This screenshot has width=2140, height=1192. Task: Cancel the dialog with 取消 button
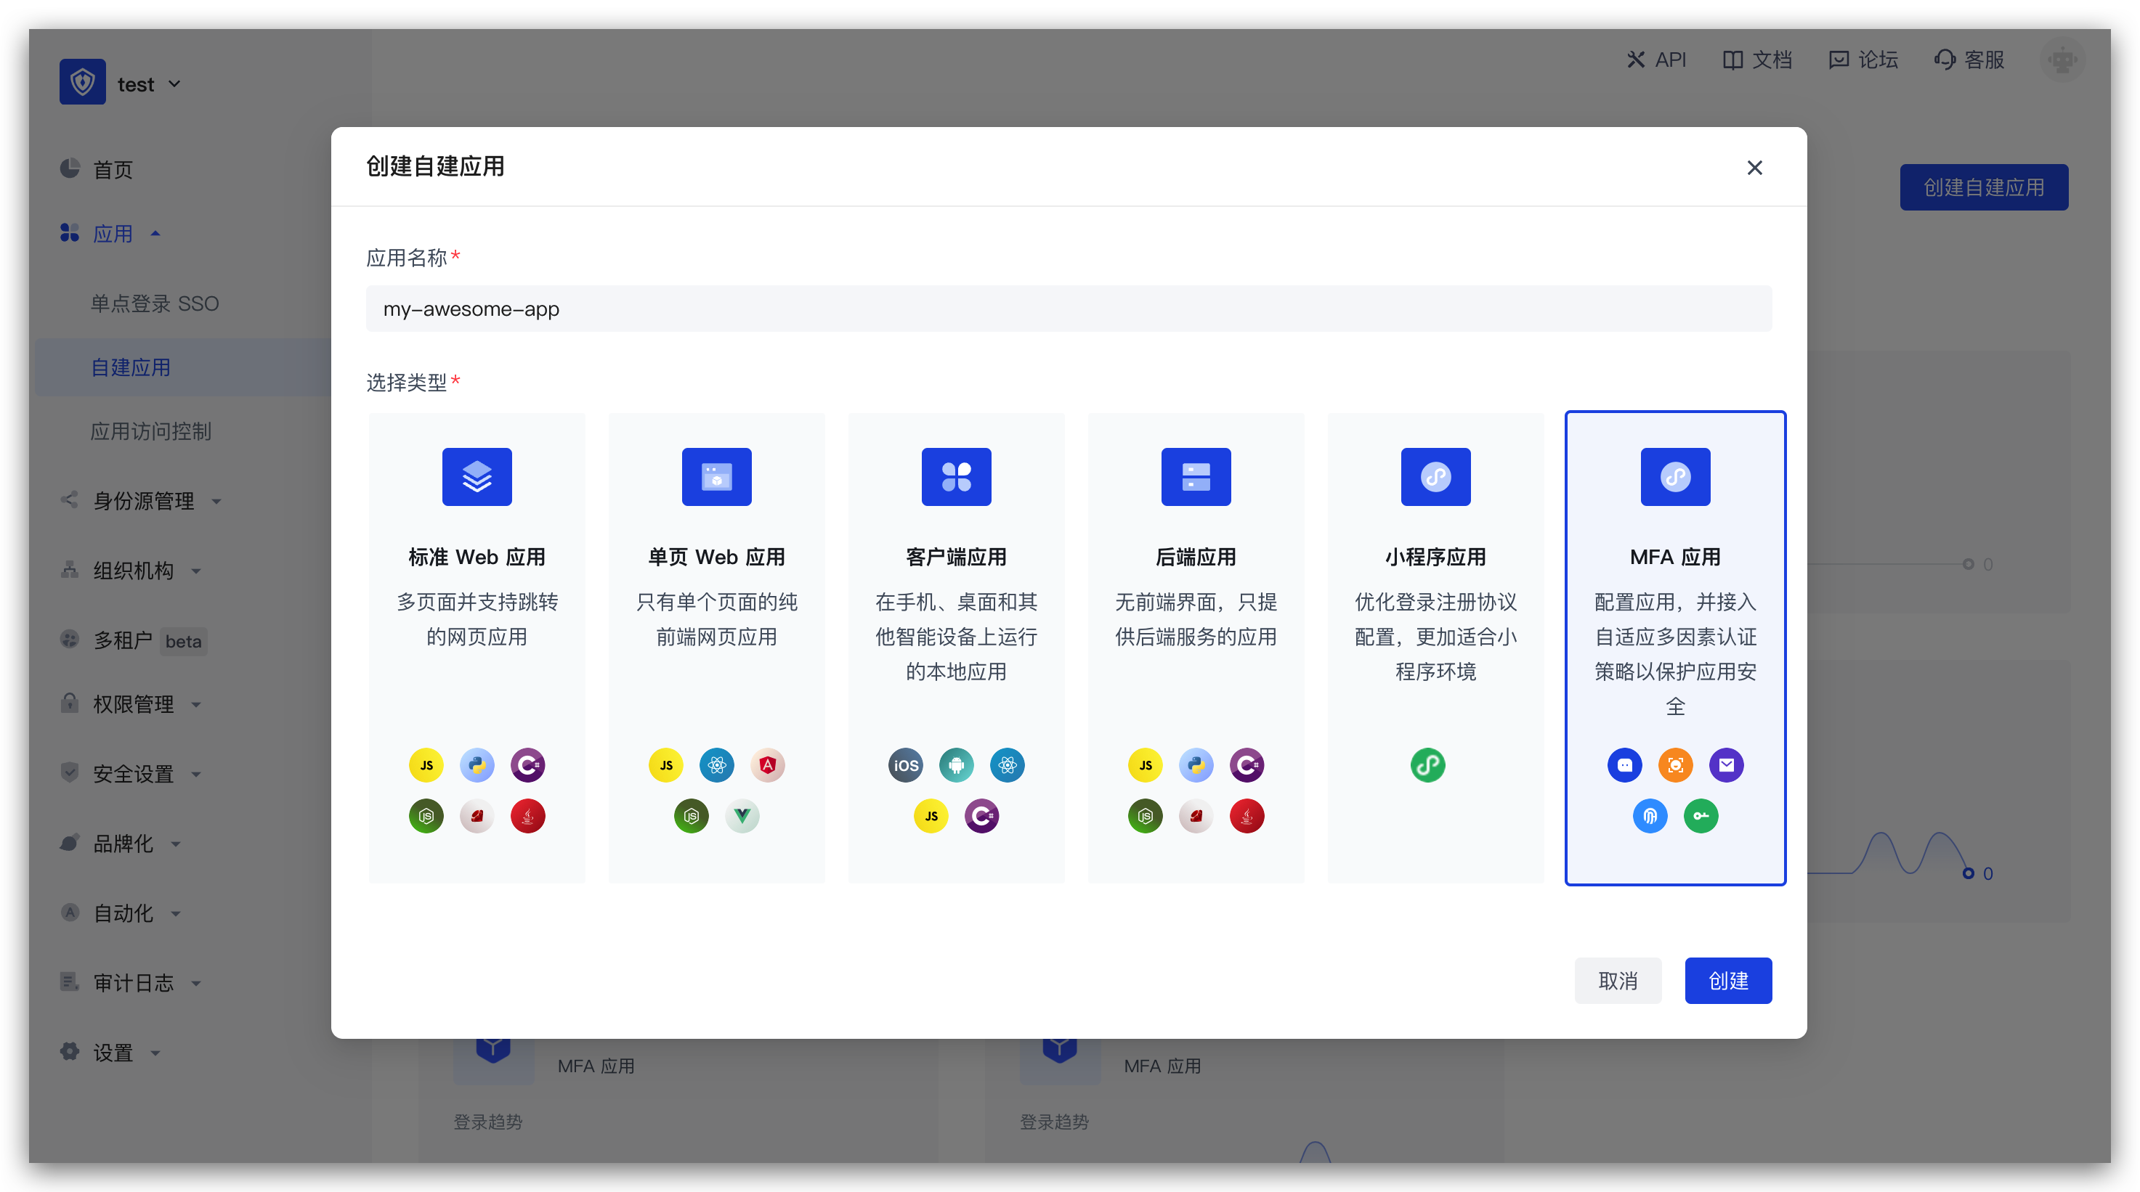pyautogui.click(x=1618, y=980)
